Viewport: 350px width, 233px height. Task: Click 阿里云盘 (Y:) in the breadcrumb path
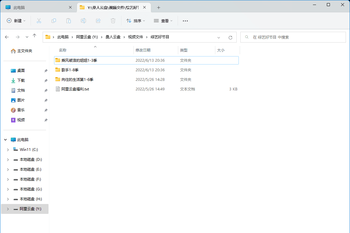click(x=87, y=37)
